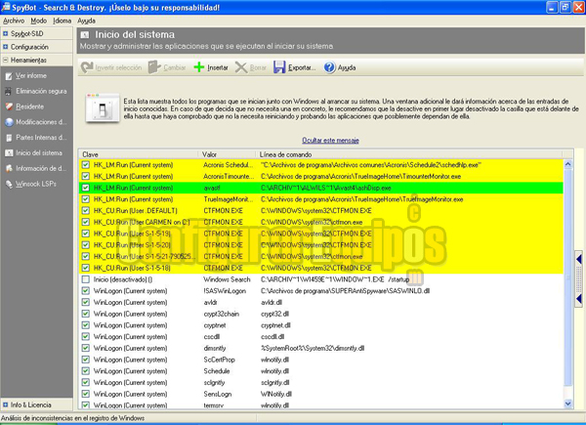The height and width of the screenshot is (425, 586).
Task: Select HK_CU Run User S-1-5-18 row
Action: (321, 268)
